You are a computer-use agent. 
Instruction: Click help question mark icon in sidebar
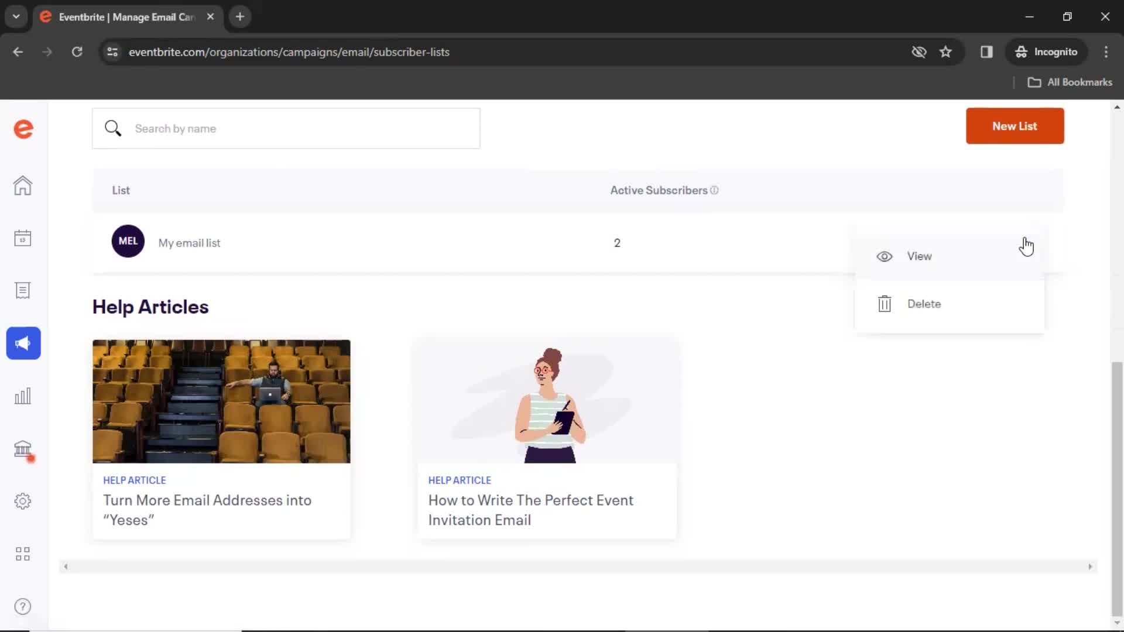pyautogui.click(x=22, y=606)
